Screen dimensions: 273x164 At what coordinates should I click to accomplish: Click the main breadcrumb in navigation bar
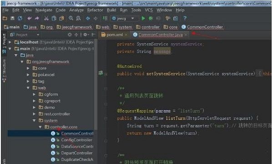pos(12,27)
